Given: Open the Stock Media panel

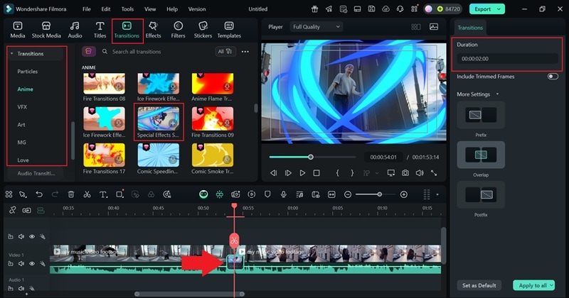Looking at the screenshot, I should click(x=46, y=30).
